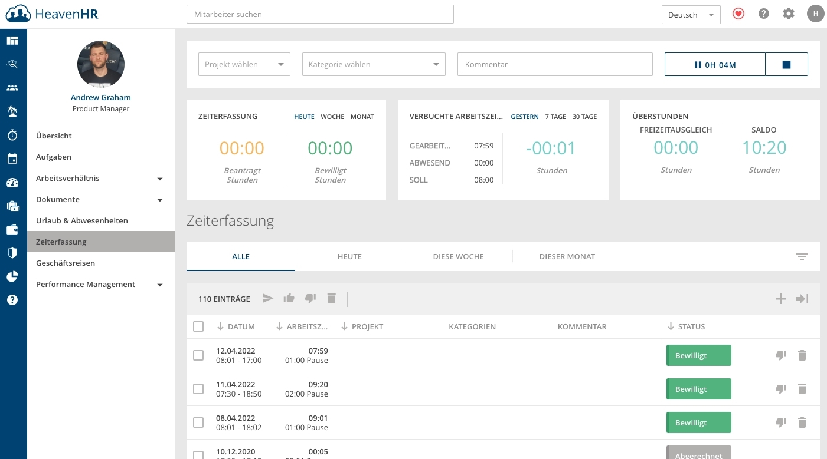The image size is (827, 459).
Task: Focus the "Mitarbeiter suchen" search field
Action: (x=320, y=14)
